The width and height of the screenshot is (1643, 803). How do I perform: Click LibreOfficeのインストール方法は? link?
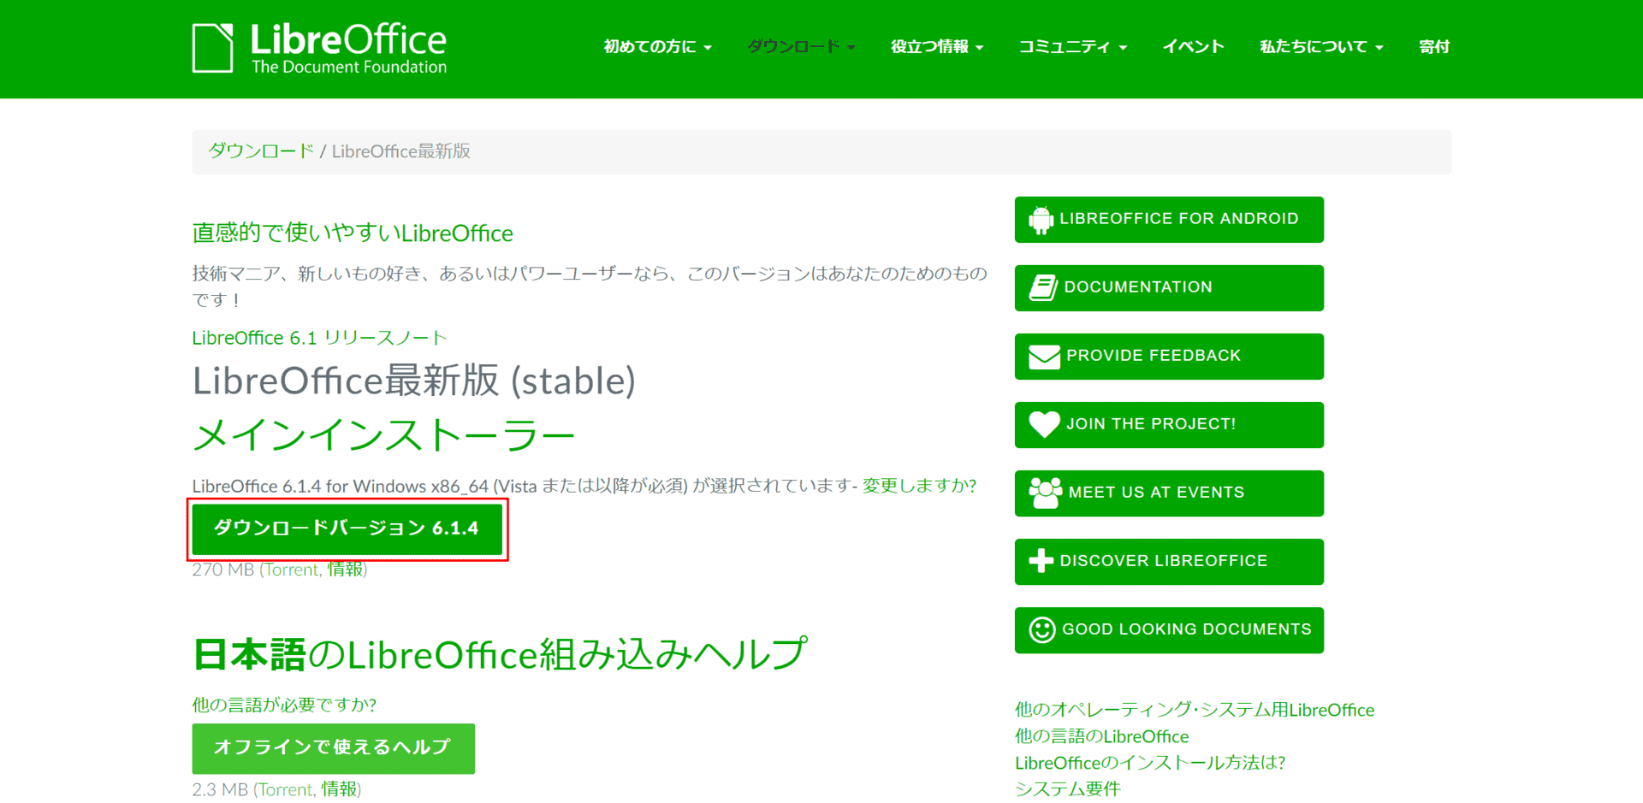1150,763
